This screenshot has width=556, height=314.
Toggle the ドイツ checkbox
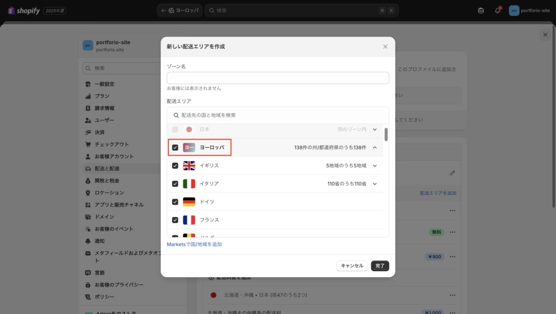pos(175,202)
